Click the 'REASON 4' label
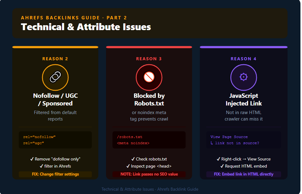The image size is (302, 194). pyautogui.click(x=243, y=59)
